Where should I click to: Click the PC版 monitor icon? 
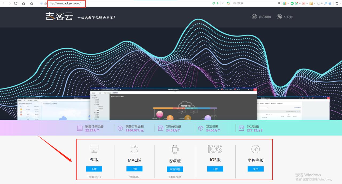pos(94,149)
